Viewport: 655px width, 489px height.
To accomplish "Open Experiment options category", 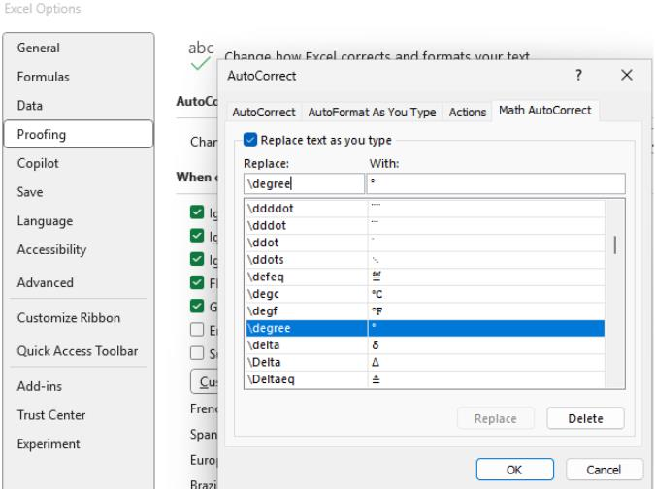I will [x=79, y=444].
